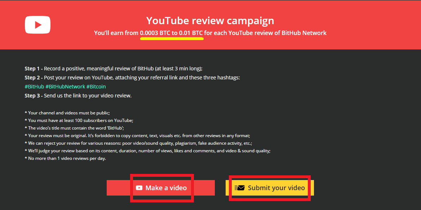
Task: Select the #Bitcoin hashtag
Action: (96, 87)
